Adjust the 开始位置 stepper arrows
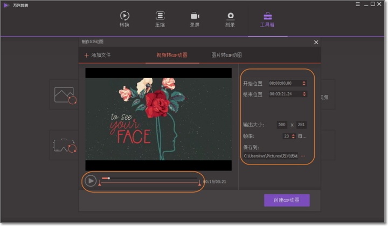This screenshot has width=388, height=226. point(304,83)
